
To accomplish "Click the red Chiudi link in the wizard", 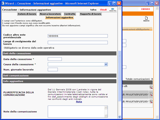I will point(103,10).
